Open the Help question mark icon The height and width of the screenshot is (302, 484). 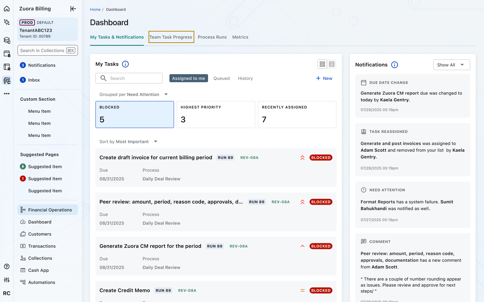coord(7,266)
